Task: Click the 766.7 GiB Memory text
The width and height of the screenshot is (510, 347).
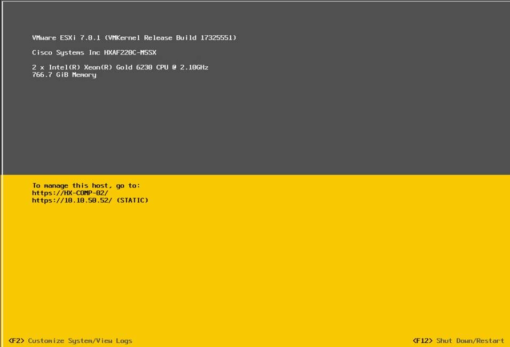Action: pyautogui.click(x=64, y=75)
